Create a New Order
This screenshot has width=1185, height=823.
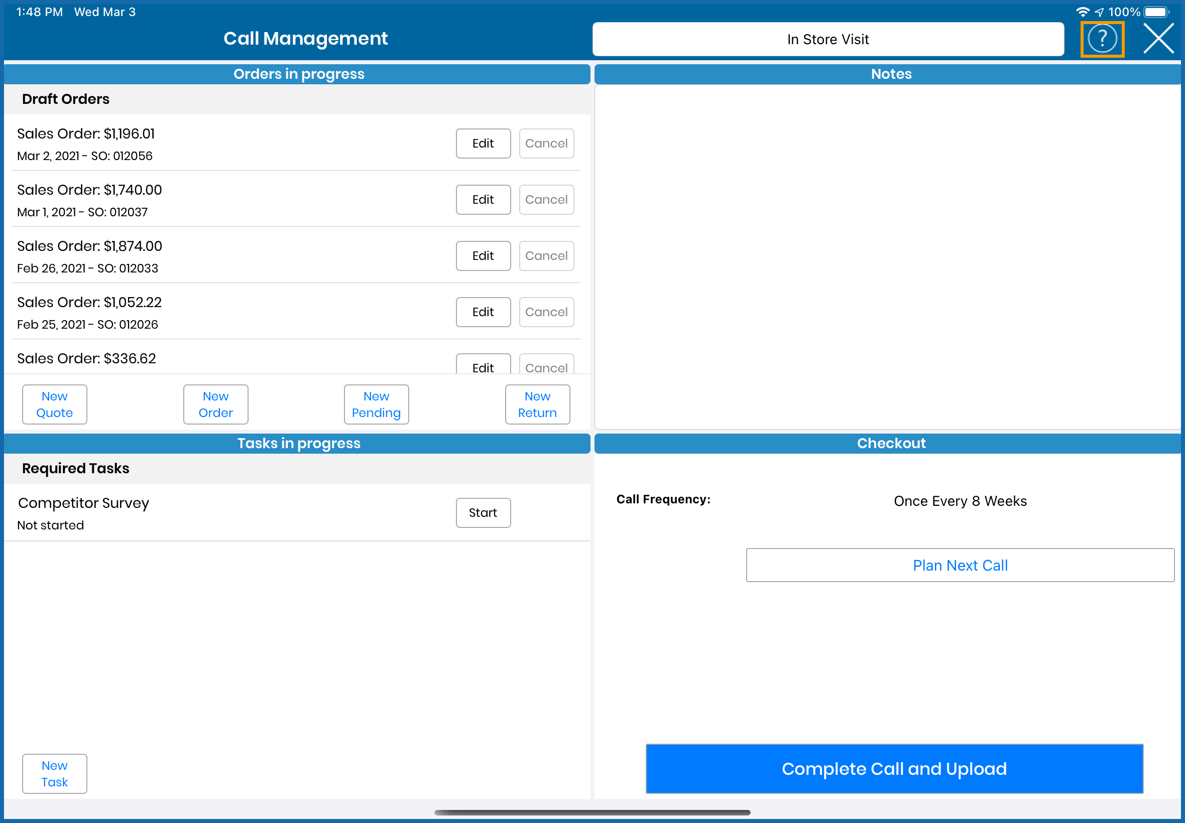point(215,404)
